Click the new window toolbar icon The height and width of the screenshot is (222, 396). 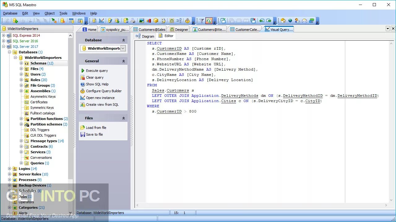click(x=223, y=21)
